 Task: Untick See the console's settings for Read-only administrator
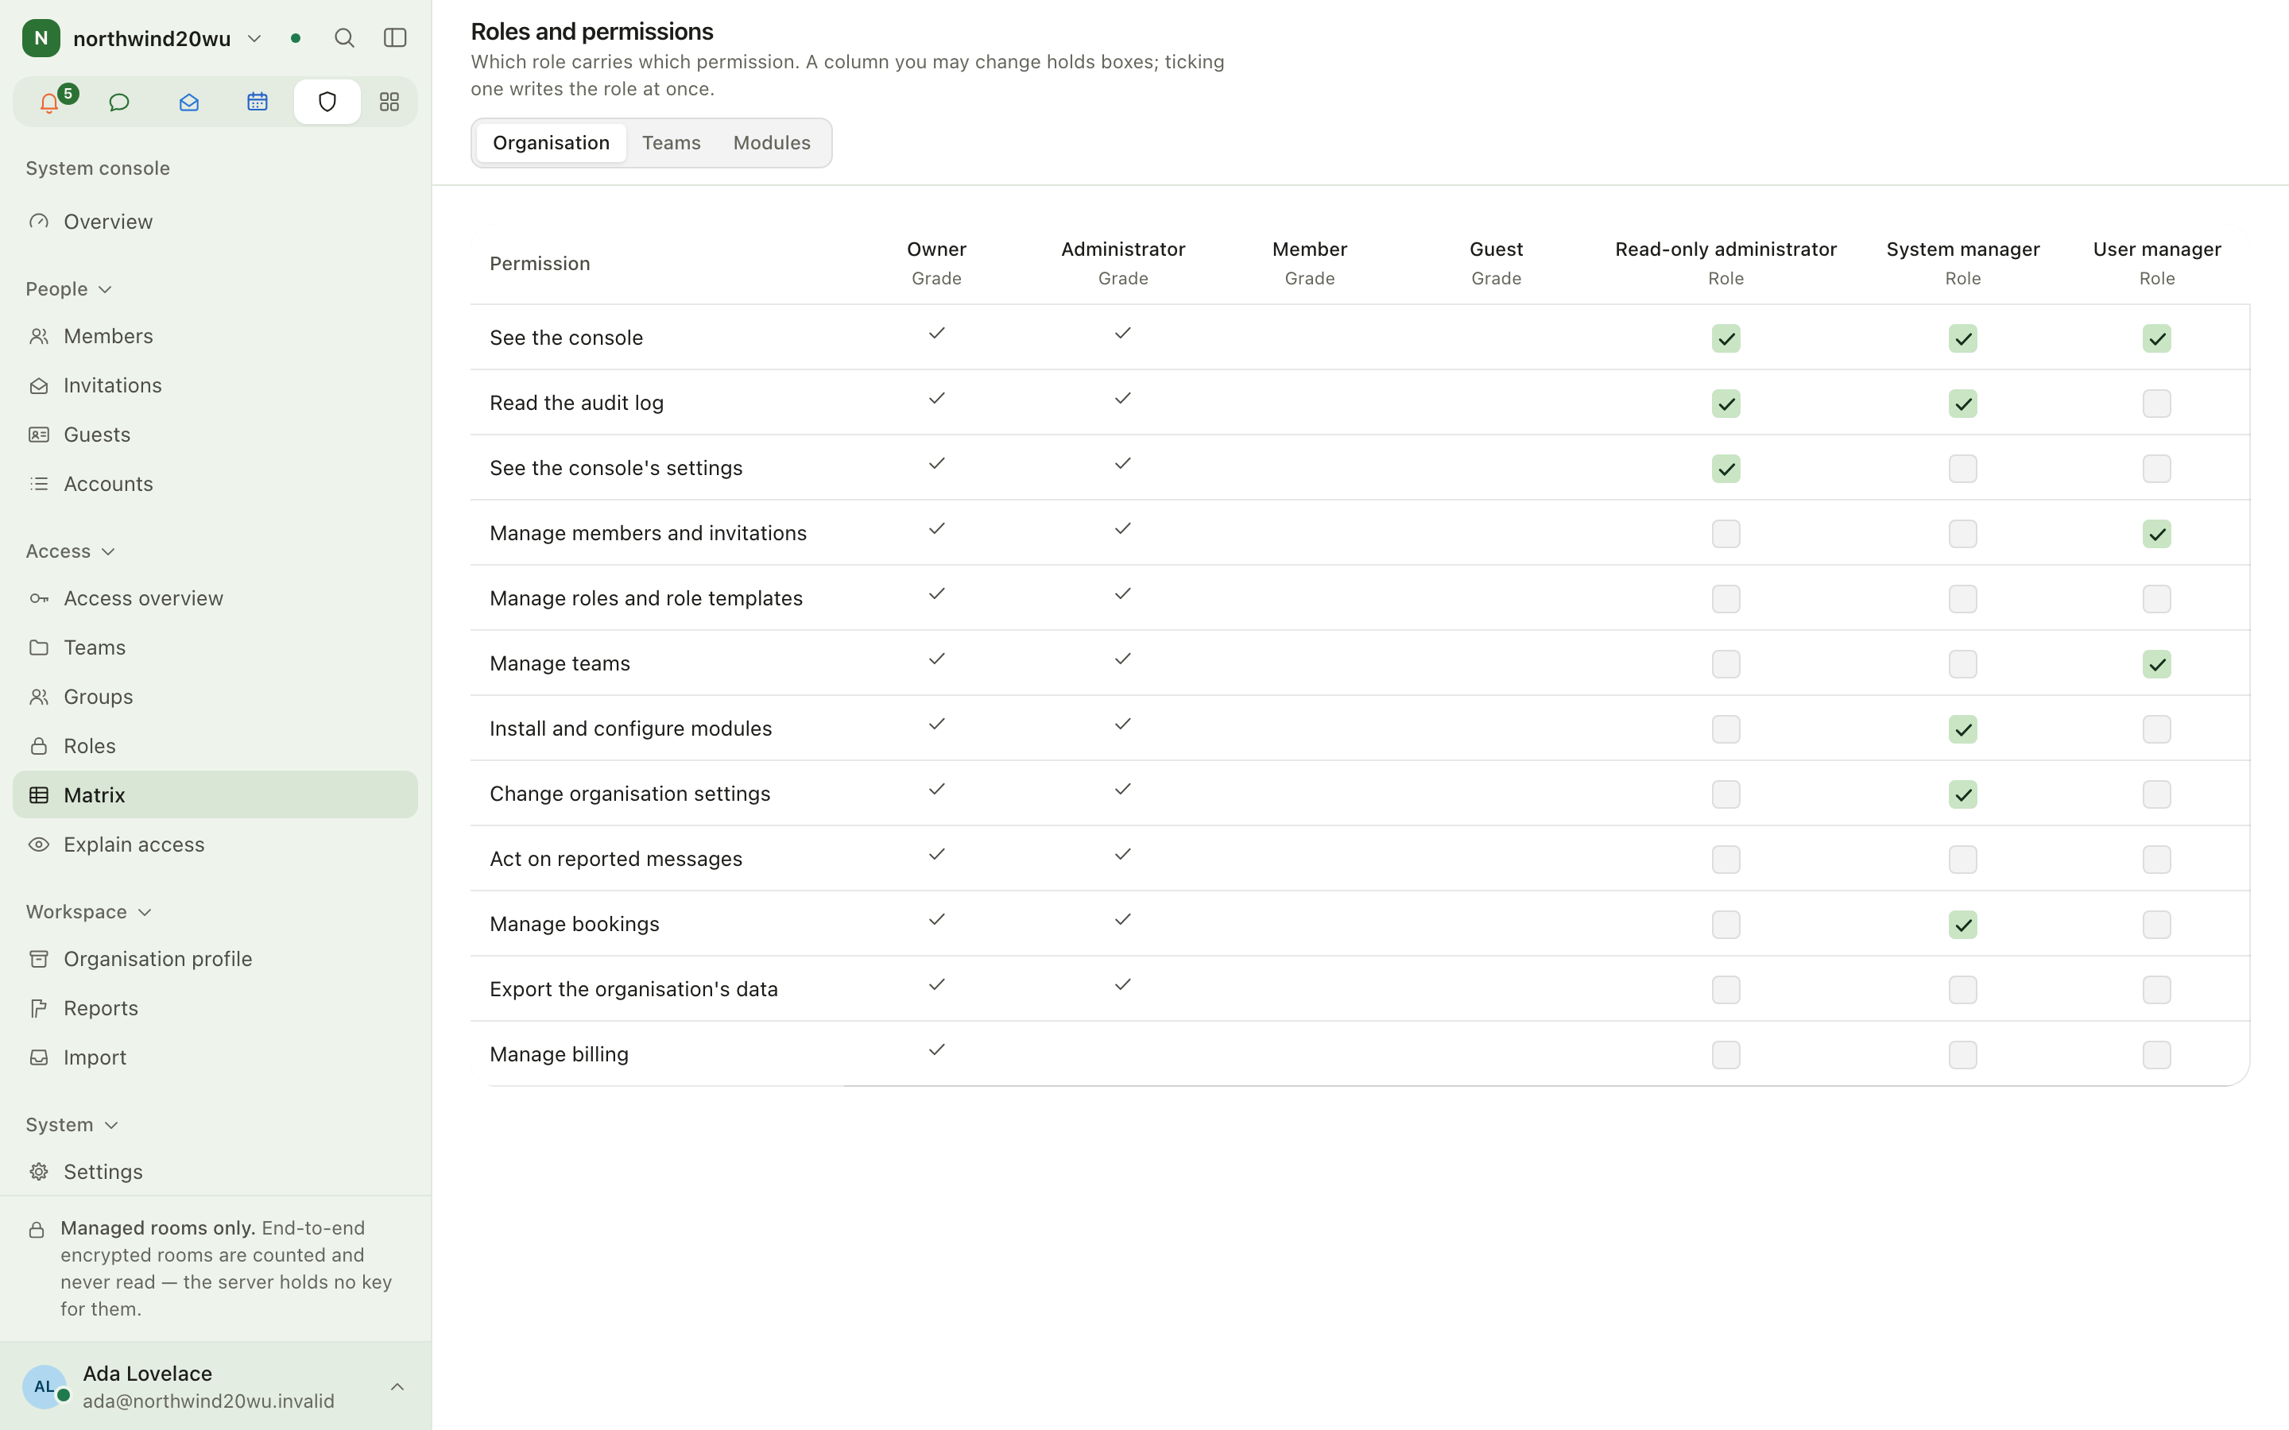[x=1725, y=469]
